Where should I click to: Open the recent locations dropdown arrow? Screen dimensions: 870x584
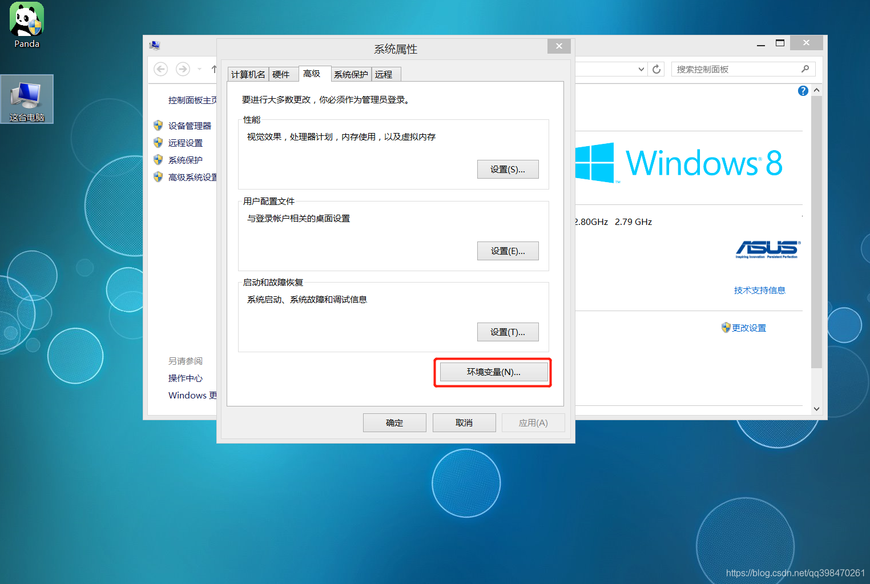click(199, 69)
